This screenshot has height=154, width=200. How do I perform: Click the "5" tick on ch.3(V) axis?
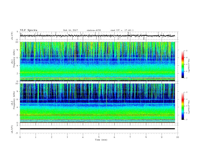point(17,125)
